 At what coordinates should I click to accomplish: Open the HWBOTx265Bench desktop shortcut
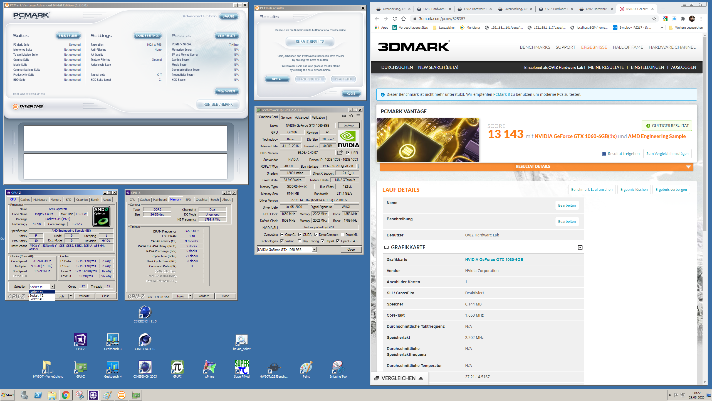pyautogui.click(x=274, y=370)
